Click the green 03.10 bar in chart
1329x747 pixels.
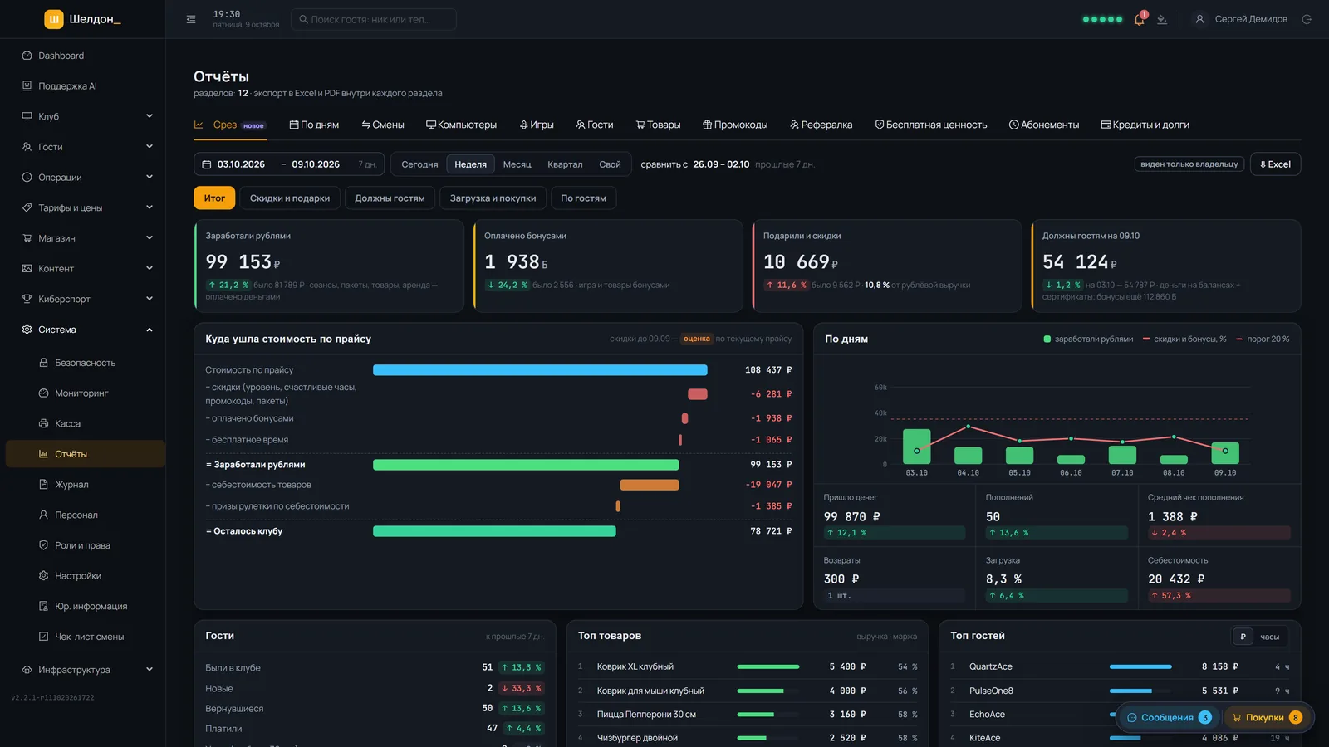click(x=916, y=447)
